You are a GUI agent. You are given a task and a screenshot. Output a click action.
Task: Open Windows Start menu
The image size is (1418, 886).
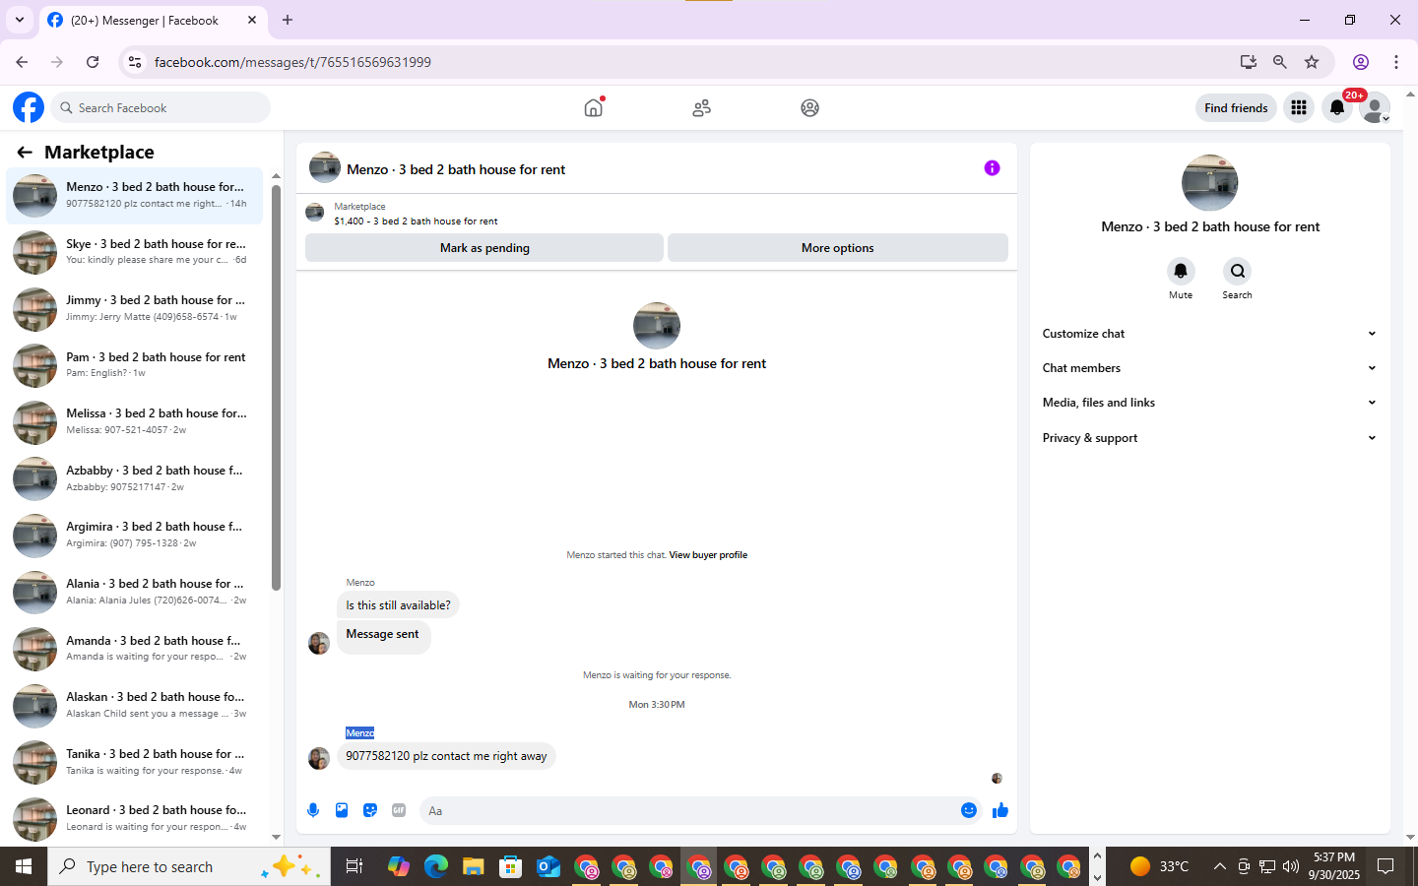coord(24,866)
